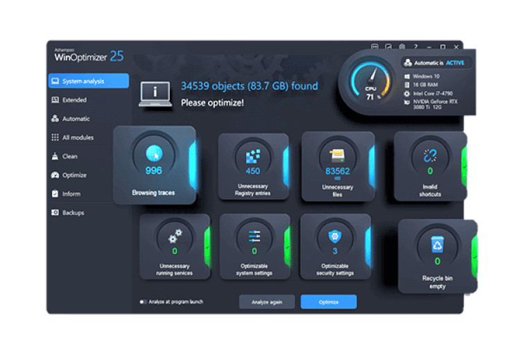Click the Windows 10 logo icon
The height and width of the screenshot is (344, 520).
click(407, 76)
